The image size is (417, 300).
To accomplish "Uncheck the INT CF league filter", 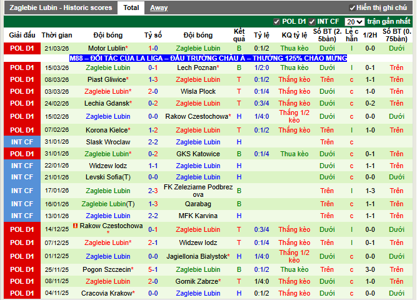I will (x=313, y=21).
